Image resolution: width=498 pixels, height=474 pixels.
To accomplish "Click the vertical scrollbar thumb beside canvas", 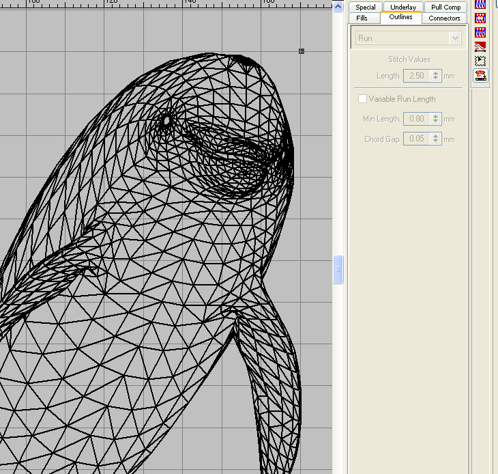I will tap(338, 270).
